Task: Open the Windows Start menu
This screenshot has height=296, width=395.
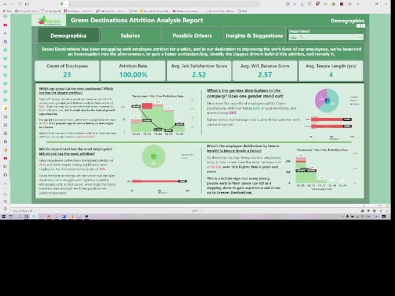Action: click(3, 216)
